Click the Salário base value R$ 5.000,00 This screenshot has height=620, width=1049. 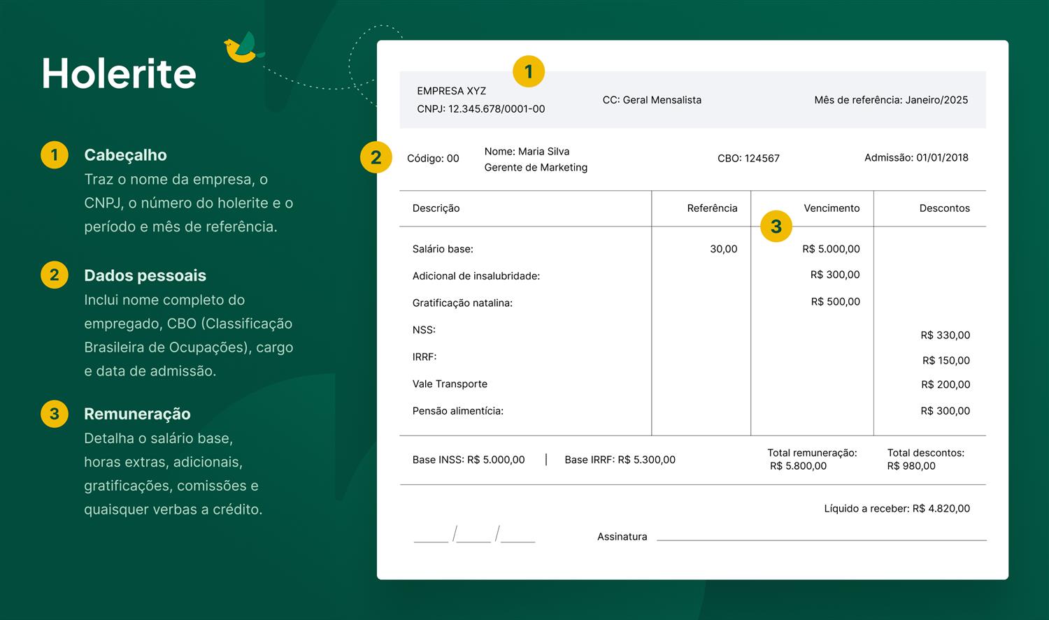coord(831,249)
